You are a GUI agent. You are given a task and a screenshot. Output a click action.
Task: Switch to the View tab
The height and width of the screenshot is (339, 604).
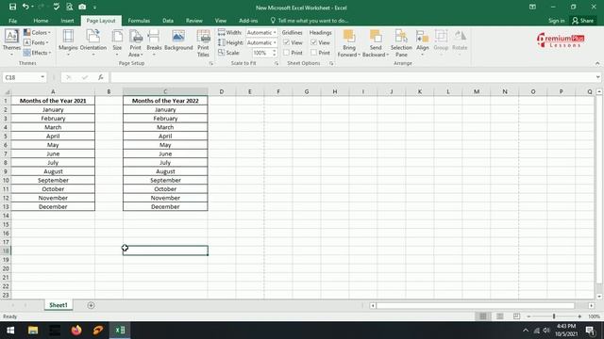pos(220,21)
